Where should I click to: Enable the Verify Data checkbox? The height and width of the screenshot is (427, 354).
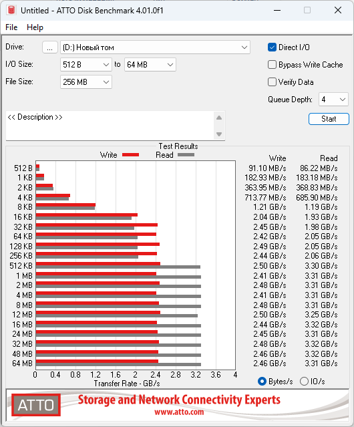coord(272,82)
